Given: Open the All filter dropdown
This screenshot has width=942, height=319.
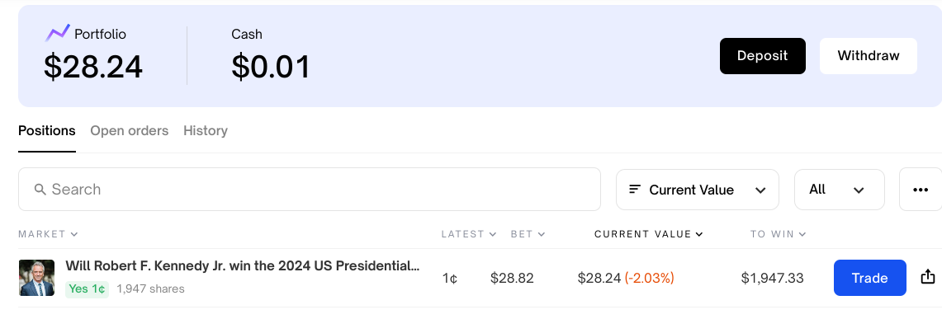Looking at the screenshot, I should point(840,190).
